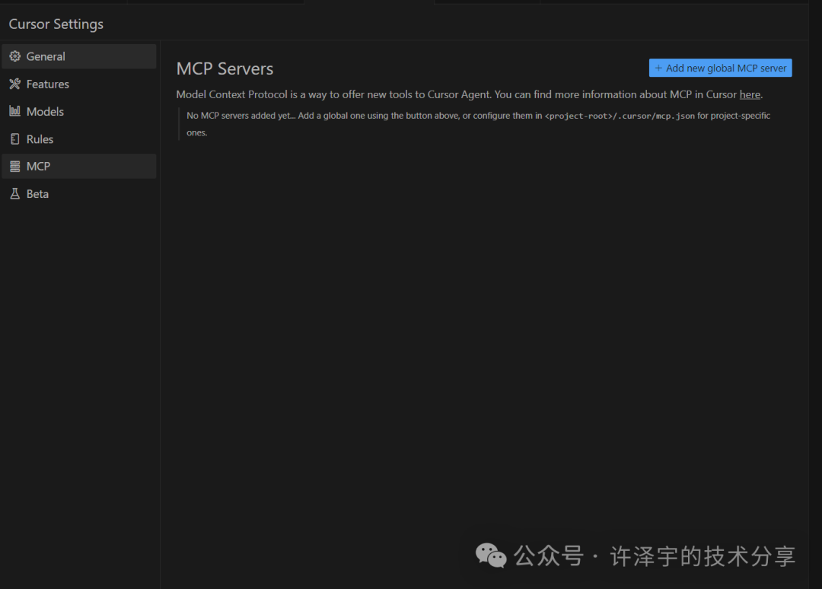Select the MCP label in the sidebar

(38, 167)
